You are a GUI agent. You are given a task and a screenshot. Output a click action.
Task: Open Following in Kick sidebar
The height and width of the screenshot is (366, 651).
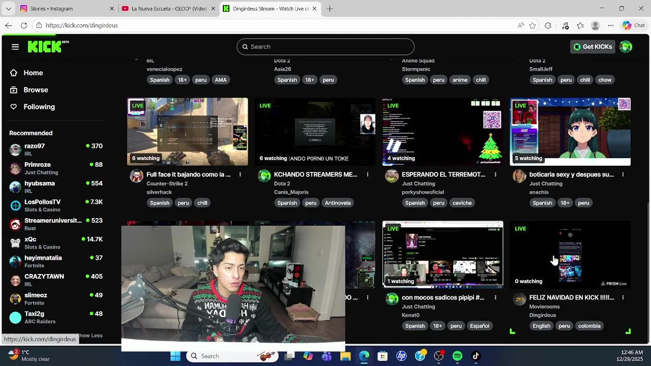39,107
